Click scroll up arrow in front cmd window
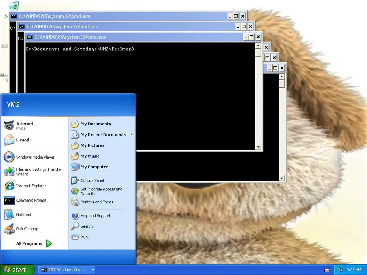The image size is (367, 275). coord(258,45)
